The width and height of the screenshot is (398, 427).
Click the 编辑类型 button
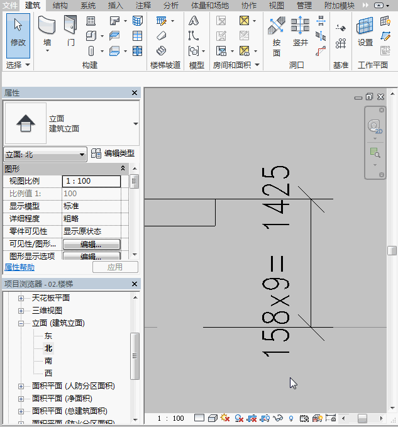(x=113, y=153)
